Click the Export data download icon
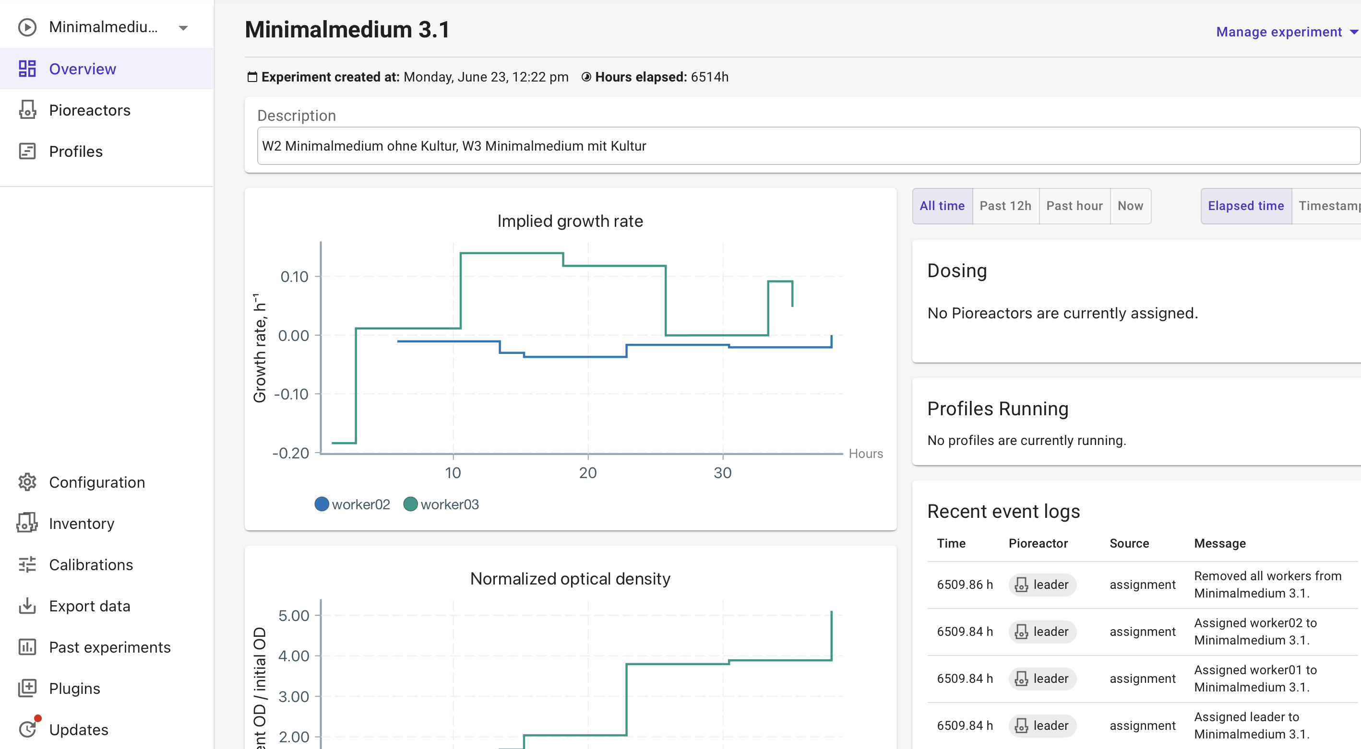The image size is (1361, 749). 27,606
